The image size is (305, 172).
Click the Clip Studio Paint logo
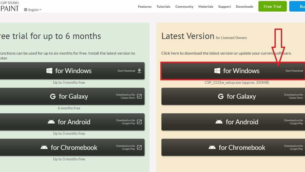9,6
